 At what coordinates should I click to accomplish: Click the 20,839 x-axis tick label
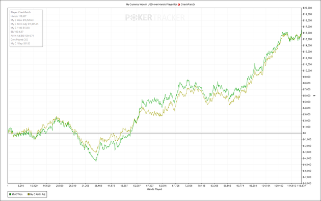coord(60,186)
